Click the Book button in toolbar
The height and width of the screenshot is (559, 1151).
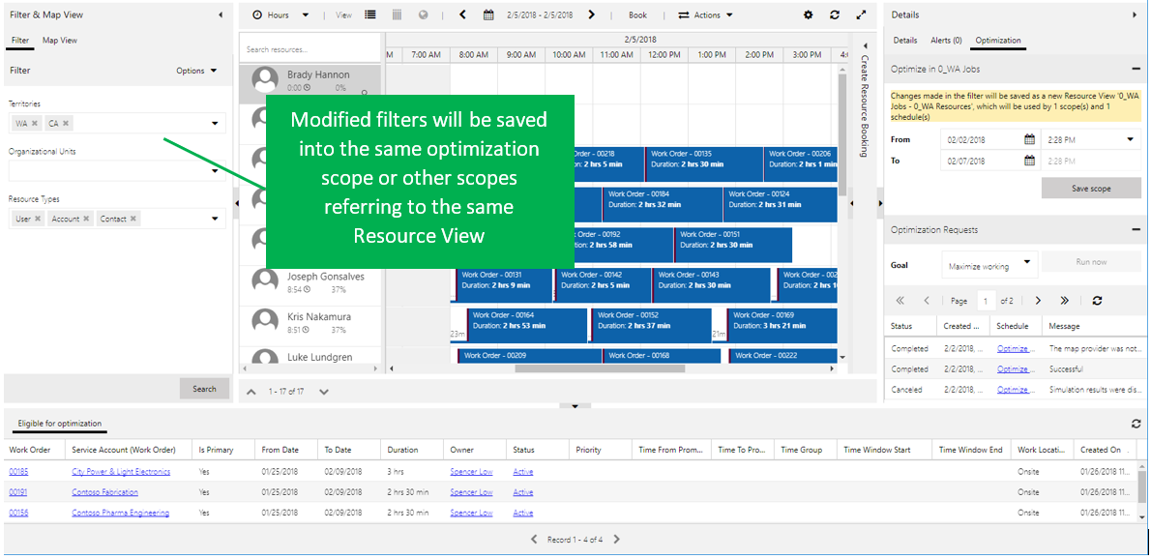[638, 15]
